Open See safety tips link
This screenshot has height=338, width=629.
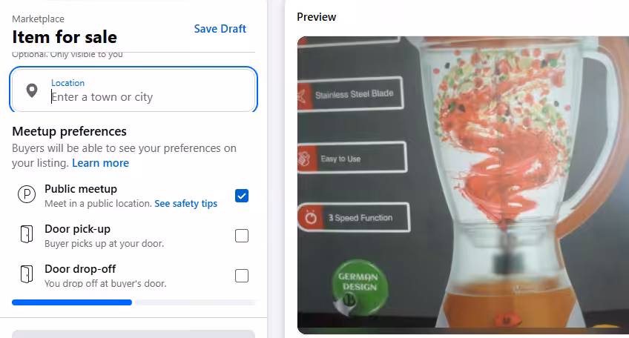tap(185, 204)
